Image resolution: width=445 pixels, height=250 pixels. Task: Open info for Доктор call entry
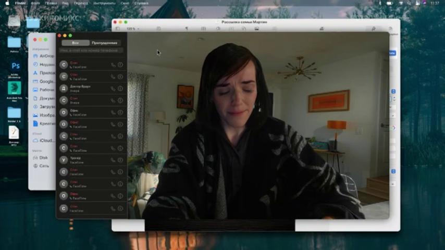(120, 89)
